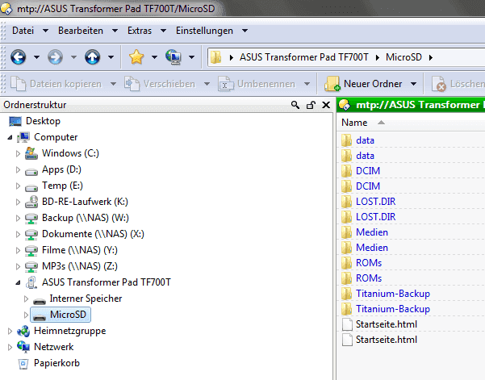Click the folder icon in address bar
485x380 pixels.
pyautogui.click(x=216, y=57)
